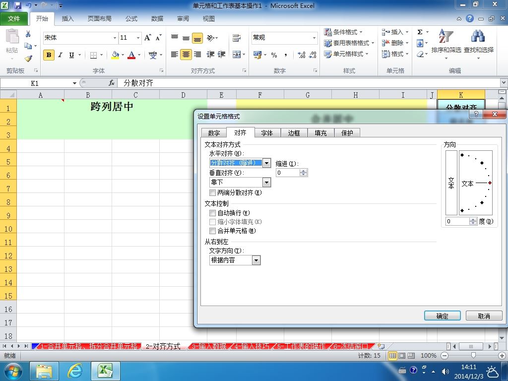The image size is (508, 381).
Task: Click the Increase font size icon
Action: click(147, 38)
